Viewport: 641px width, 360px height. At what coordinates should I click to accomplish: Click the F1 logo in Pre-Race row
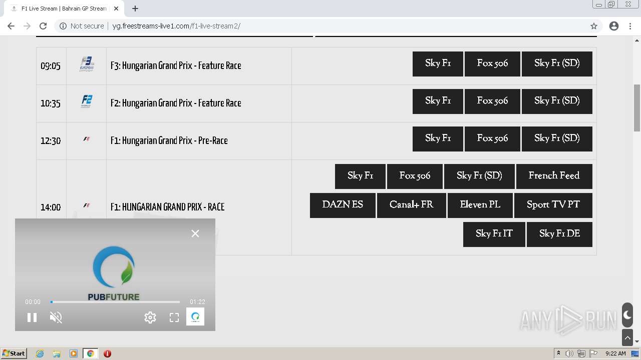click(87, 139)
